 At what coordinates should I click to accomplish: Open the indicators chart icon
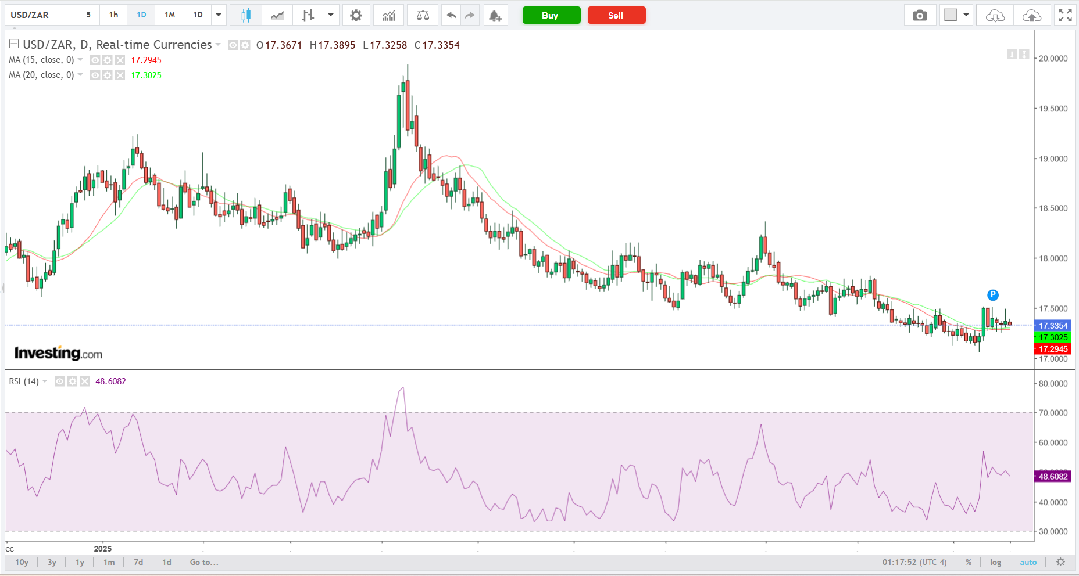[388, 16]
